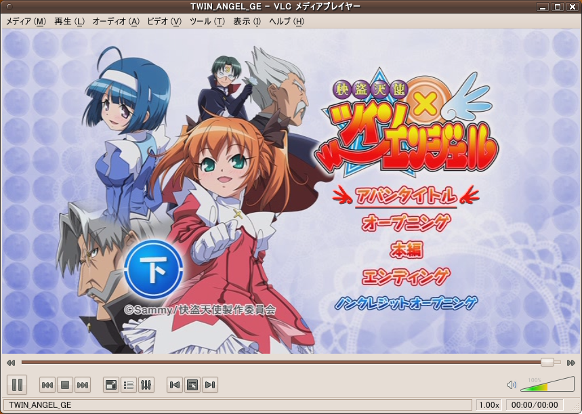Go to next DVD chapter
This screenshot has height=414, width=582.
click(210, 385)
